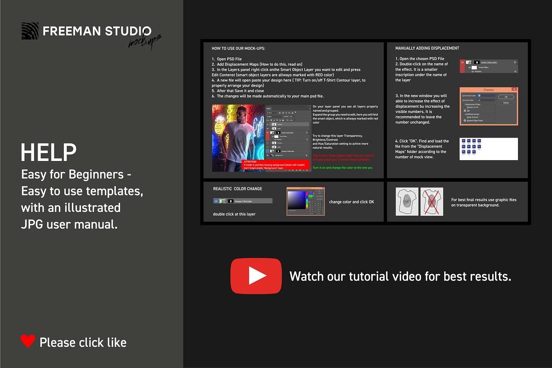Image resolution: width=552 pixels, height=368 pixels.
Task: Toggle eye icon of top Shadow layer
Action: (x=268, y=124)
